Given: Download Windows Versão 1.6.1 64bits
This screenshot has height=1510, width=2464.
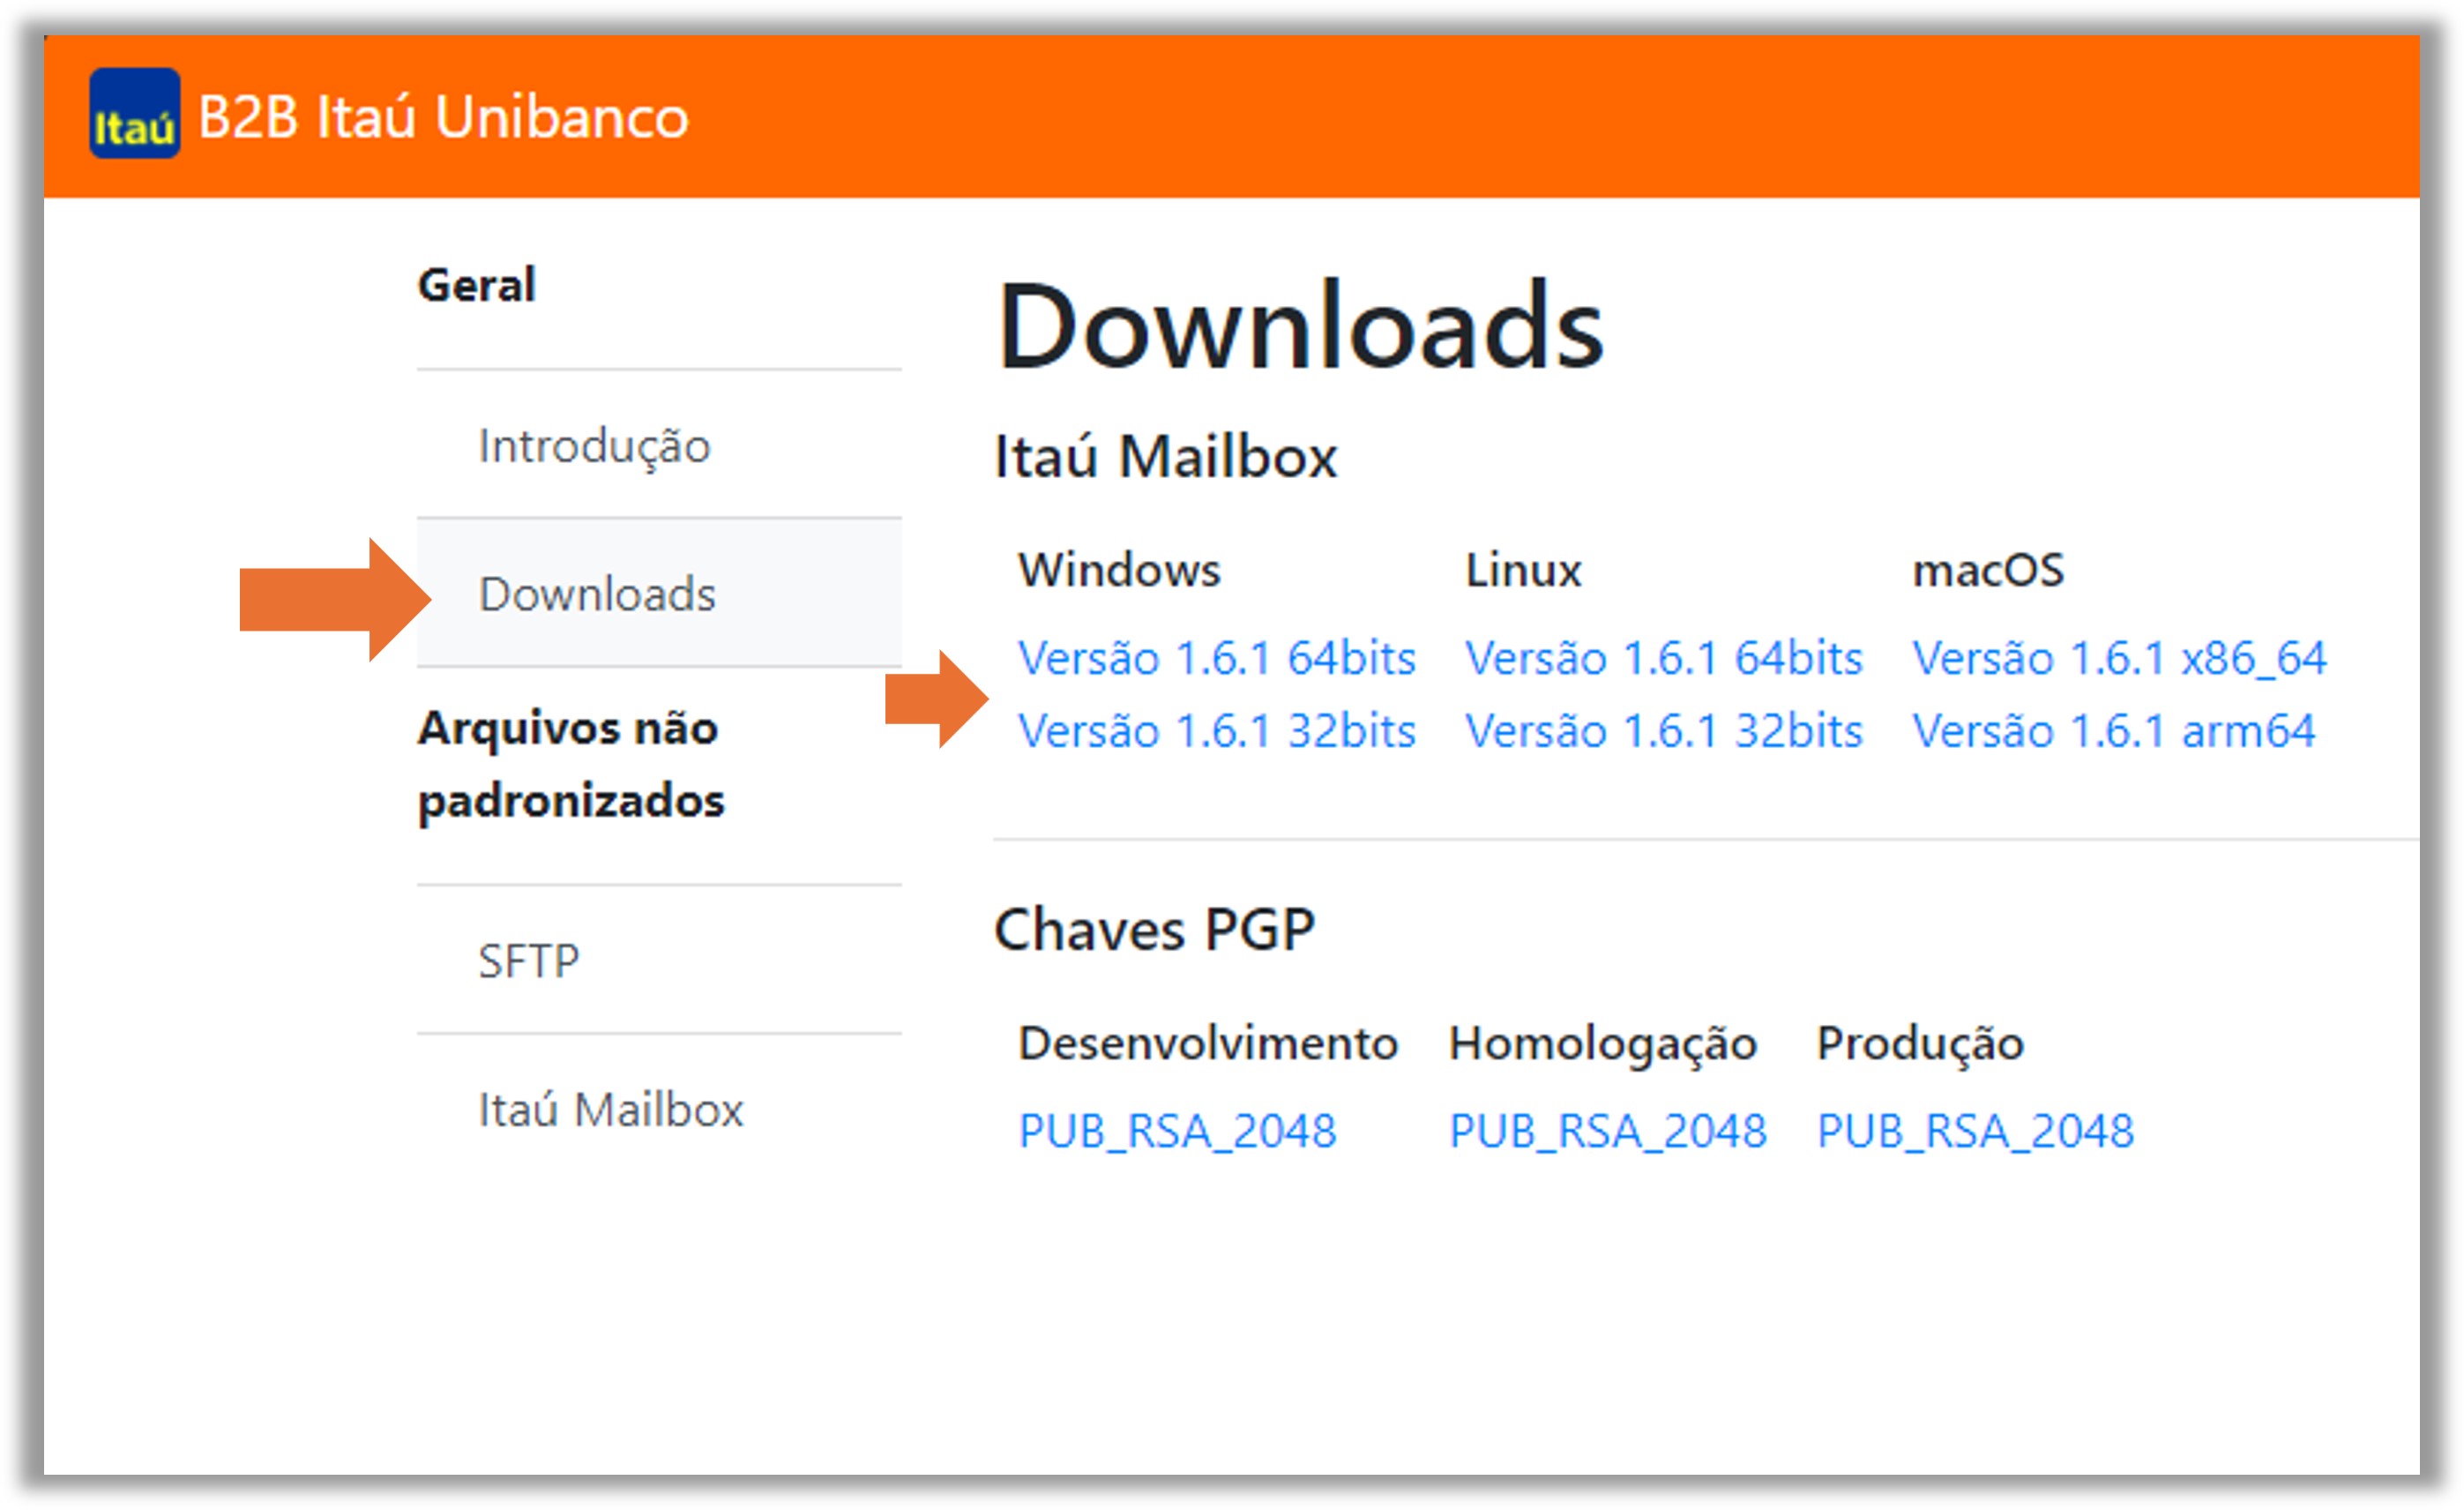Looking at the screenshot, I should click(1216, 658).
